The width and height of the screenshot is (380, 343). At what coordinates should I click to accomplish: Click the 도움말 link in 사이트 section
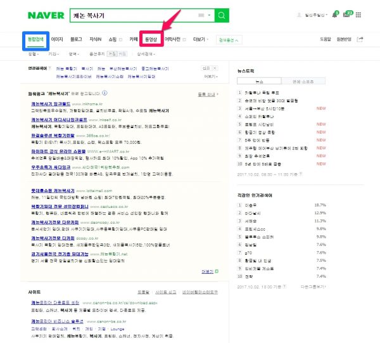point(144,292)
